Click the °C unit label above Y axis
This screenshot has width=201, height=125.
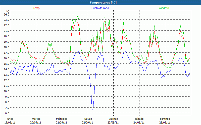click(8, 11)
